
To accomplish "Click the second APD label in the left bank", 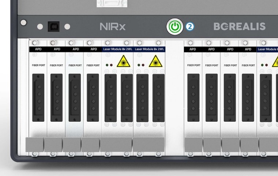I will pyautogui.click(x=57, y=49).
